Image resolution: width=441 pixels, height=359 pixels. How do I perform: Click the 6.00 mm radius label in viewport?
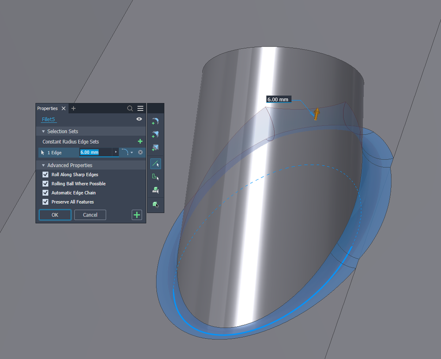[x=279, y=99]
